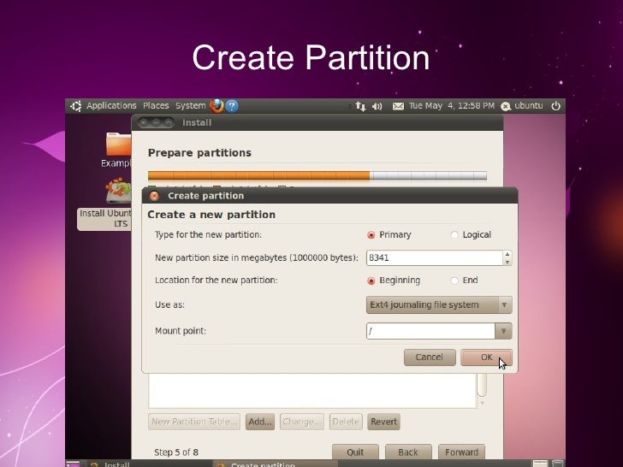Click the Delete button in Install window

[346, 422]
